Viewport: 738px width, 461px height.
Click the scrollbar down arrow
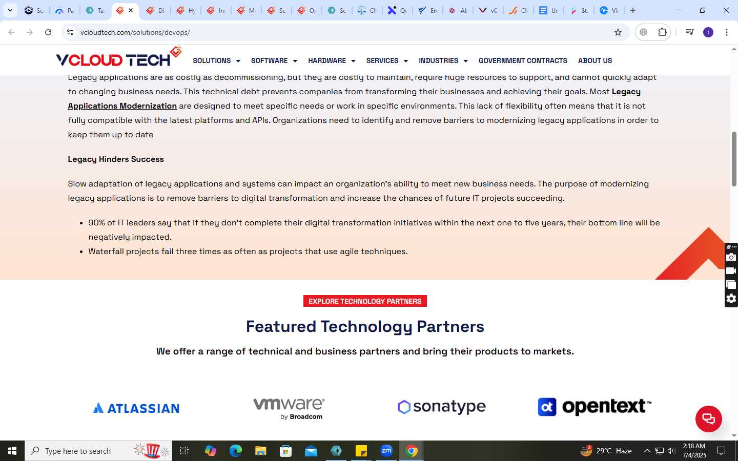pos(734,436)
